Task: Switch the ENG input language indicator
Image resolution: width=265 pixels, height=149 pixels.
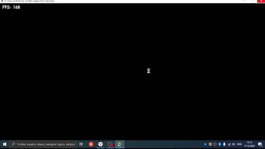Action: (239, 144)
